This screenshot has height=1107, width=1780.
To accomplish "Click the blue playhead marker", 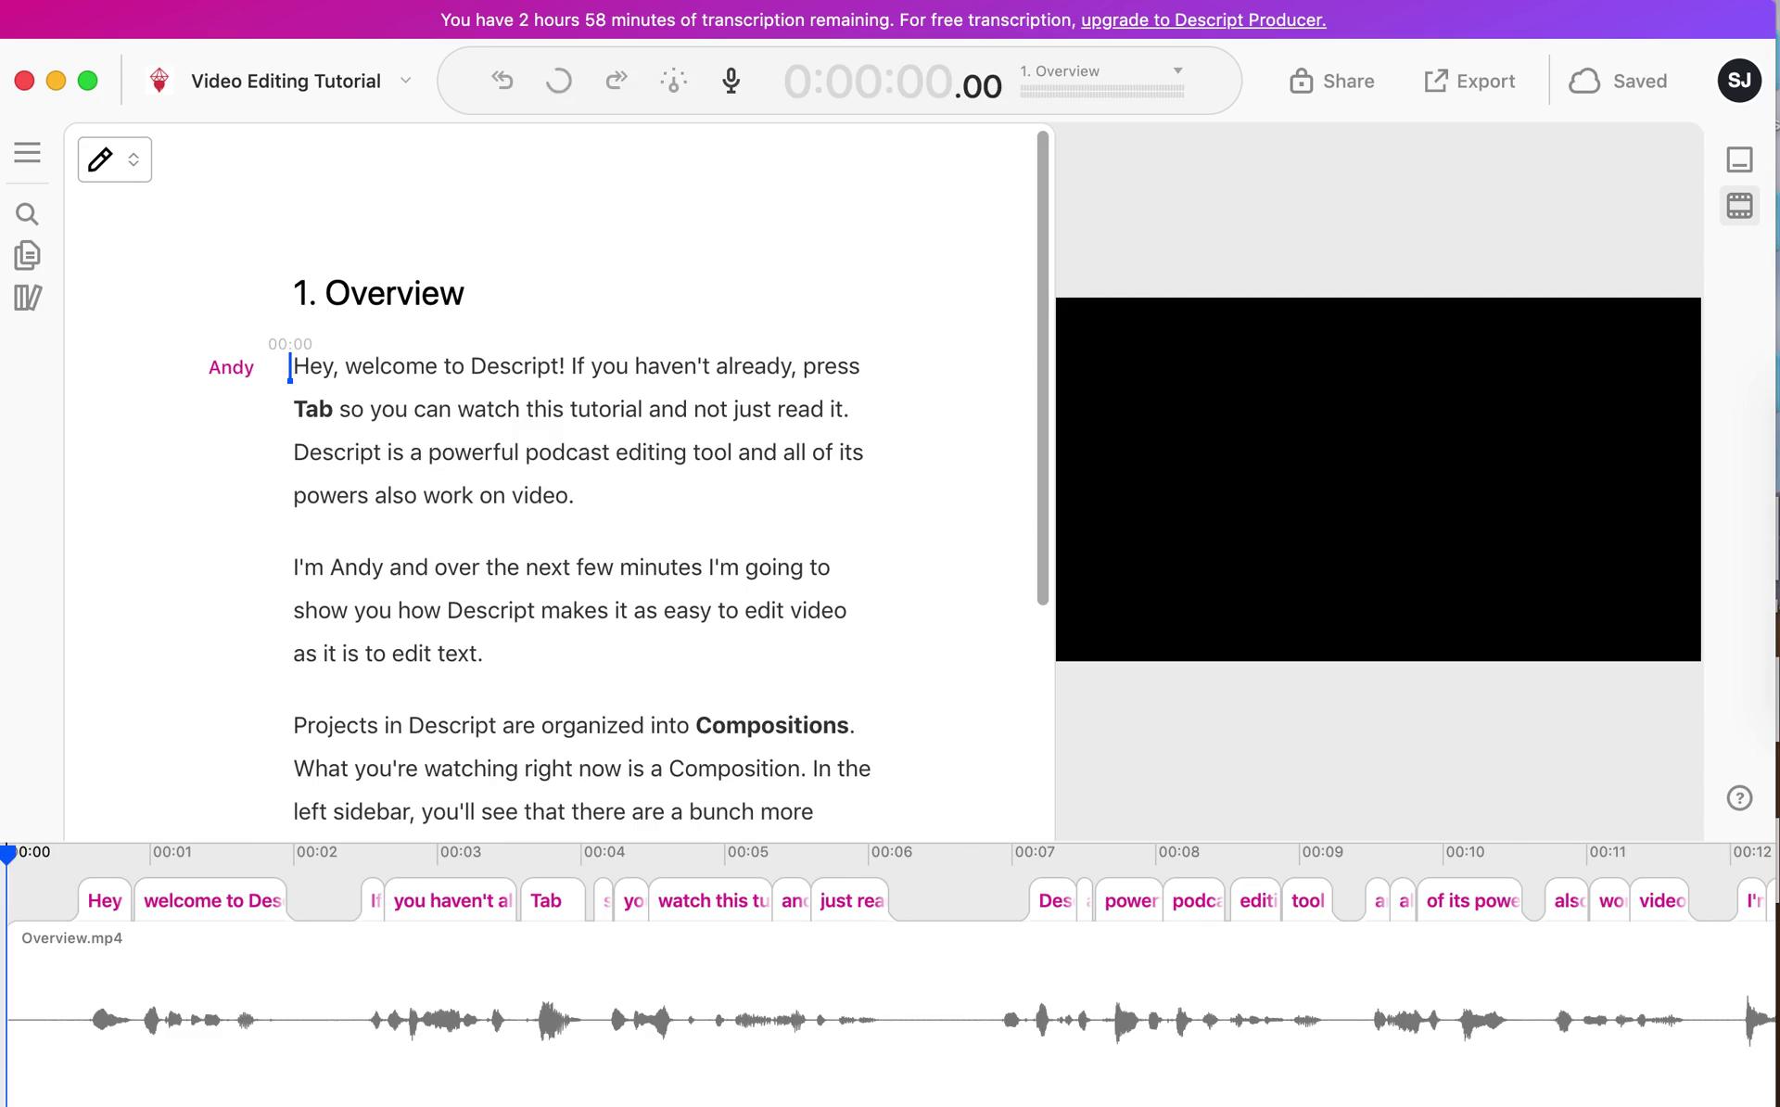I will click(x=8, y=854).
